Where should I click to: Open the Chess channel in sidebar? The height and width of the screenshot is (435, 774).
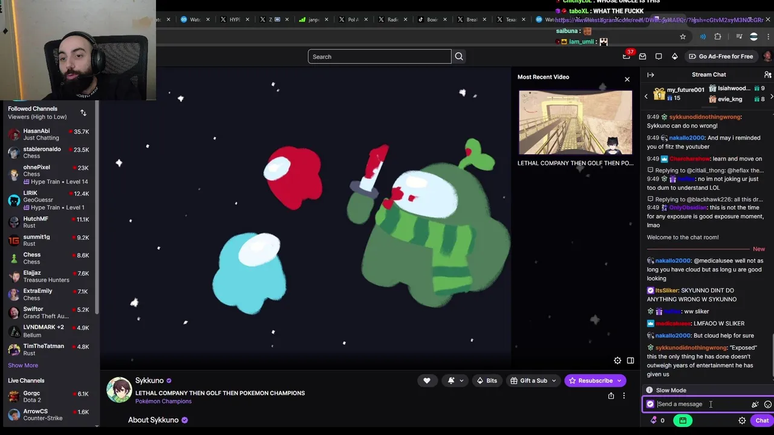[x=48, y=258]
